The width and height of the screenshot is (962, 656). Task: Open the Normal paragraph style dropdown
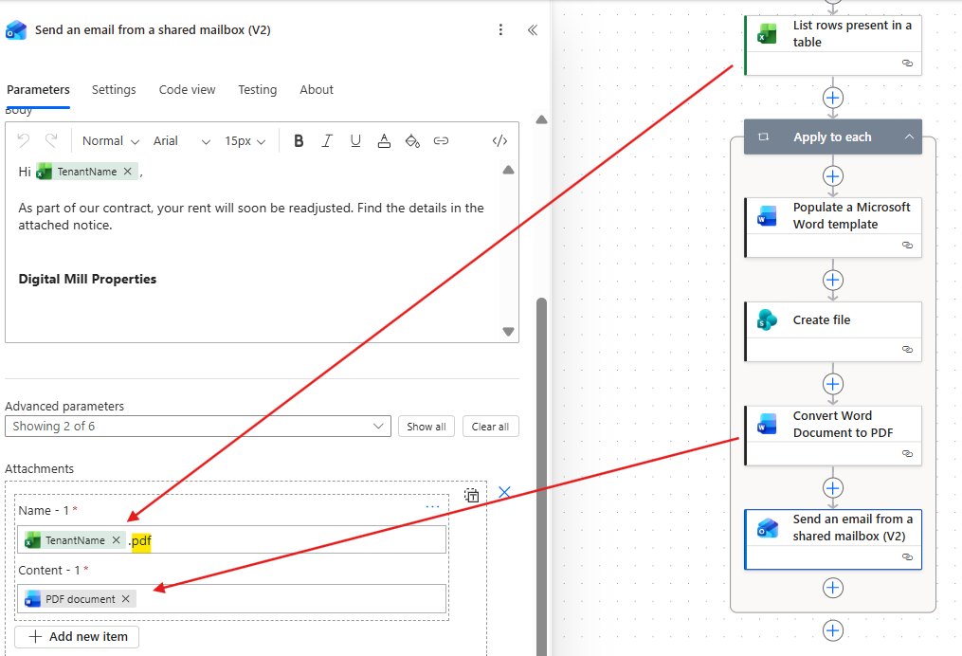tap(111, 141)
